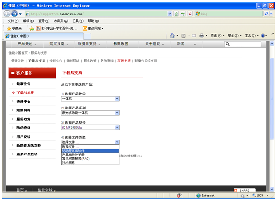
Task: Click the Print icon in command bar
Action: [202, 36]
